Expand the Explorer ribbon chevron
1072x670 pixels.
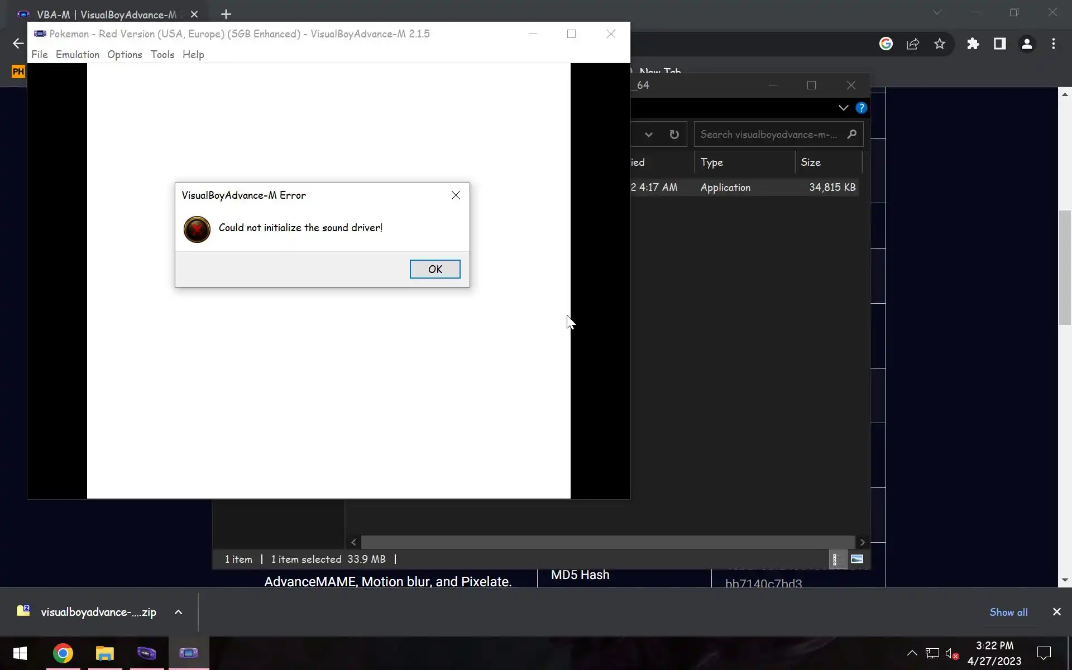point(843,108)
